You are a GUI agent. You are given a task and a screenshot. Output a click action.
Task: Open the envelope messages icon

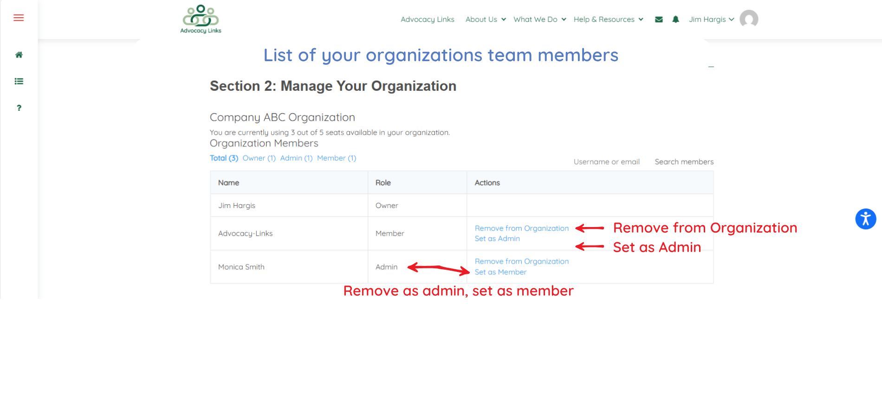[659, 19]
